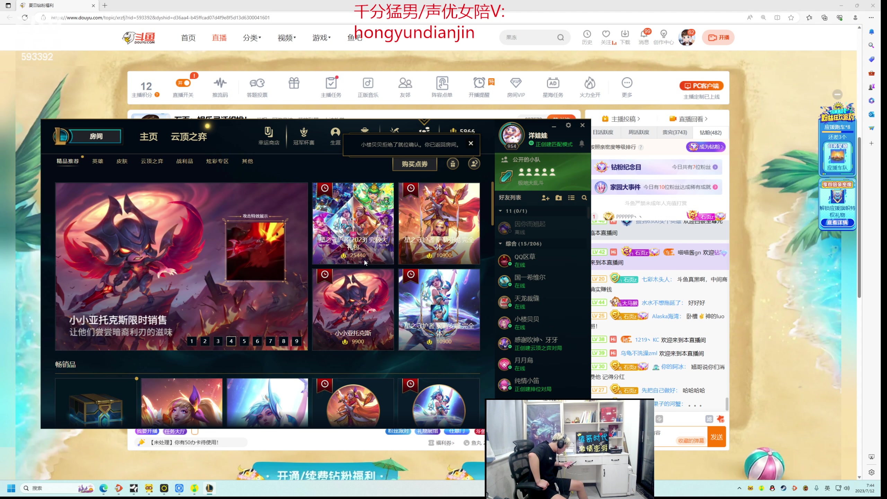Open Douyu 历史 history icon
Image resolution: width=887 pixels, height=499 pixels.
click(587, 37)
